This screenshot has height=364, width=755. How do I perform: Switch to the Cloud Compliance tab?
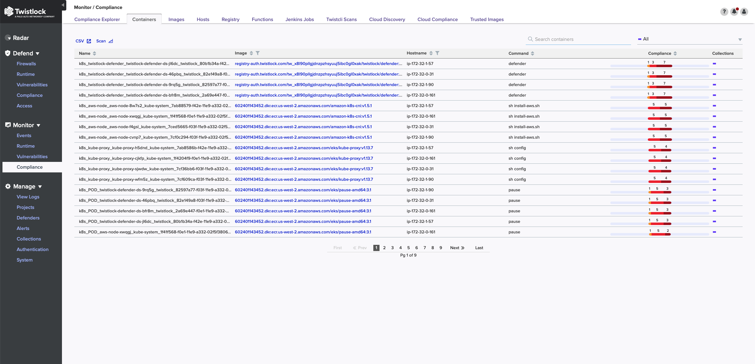point(437,19)
